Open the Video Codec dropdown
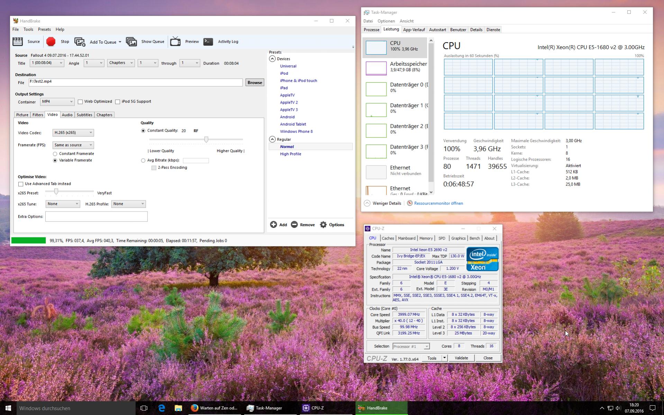 [73, 133]
